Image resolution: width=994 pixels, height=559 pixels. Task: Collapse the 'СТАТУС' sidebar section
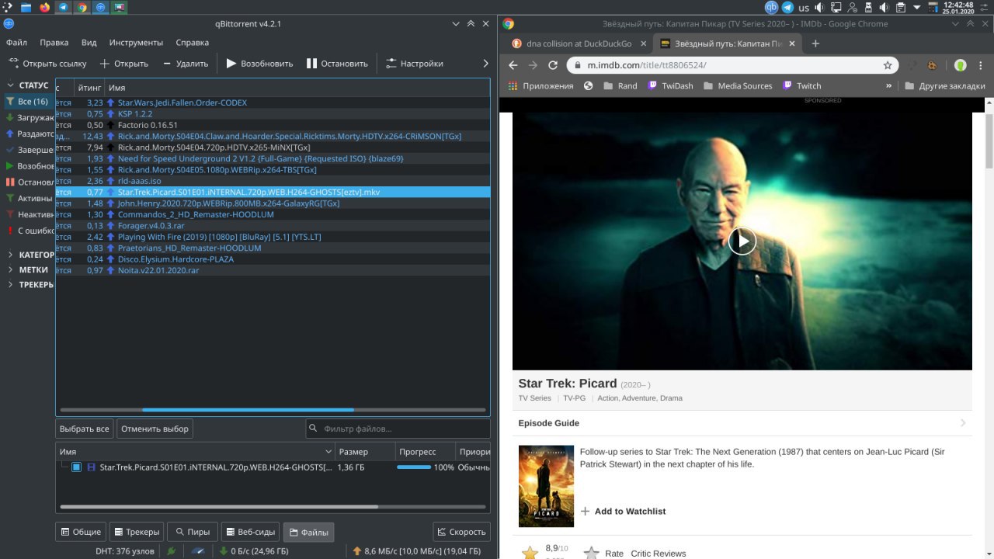(11, 85)
